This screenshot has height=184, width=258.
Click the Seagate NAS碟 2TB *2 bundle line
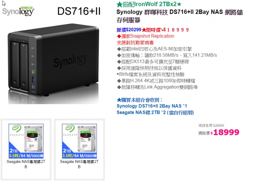(155, 112)
